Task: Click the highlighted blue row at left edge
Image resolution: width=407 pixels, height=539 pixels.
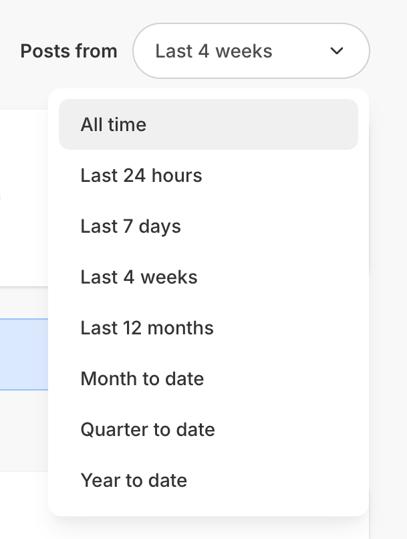Action: 23,354
